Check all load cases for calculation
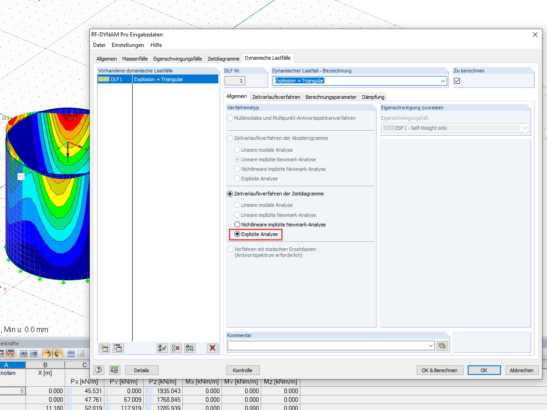Viewport: 547px width, 410px height. (x=162, y=348)
